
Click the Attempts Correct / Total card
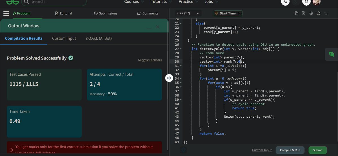[124, 85]
